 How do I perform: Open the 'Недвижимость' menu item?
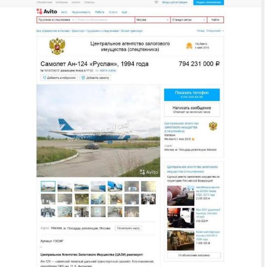[x=81, y=12]
